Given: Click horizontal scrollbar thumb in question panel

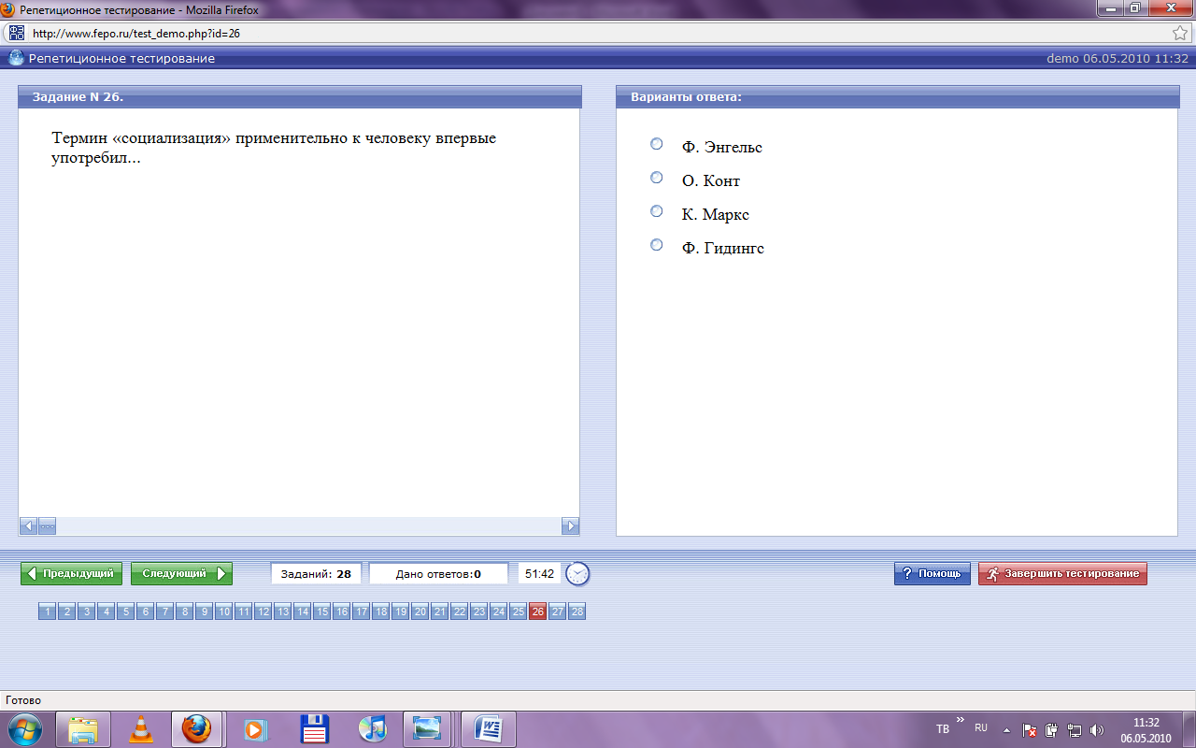Looking at the screenshot, I should click(47, 526).
